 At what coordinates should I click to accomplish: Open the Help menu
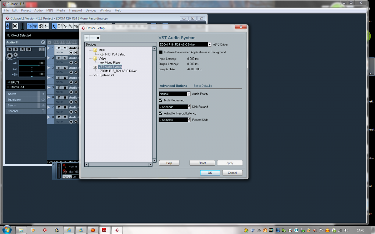(118, 10)
